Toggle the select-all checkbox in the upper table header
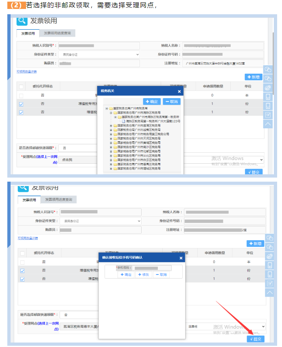282x347 pixels. pos(21,86)
